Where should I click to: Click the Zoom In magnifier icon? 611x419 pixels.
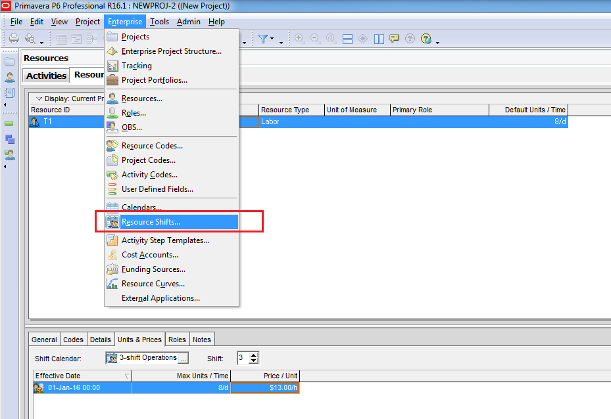coord(300,39)
